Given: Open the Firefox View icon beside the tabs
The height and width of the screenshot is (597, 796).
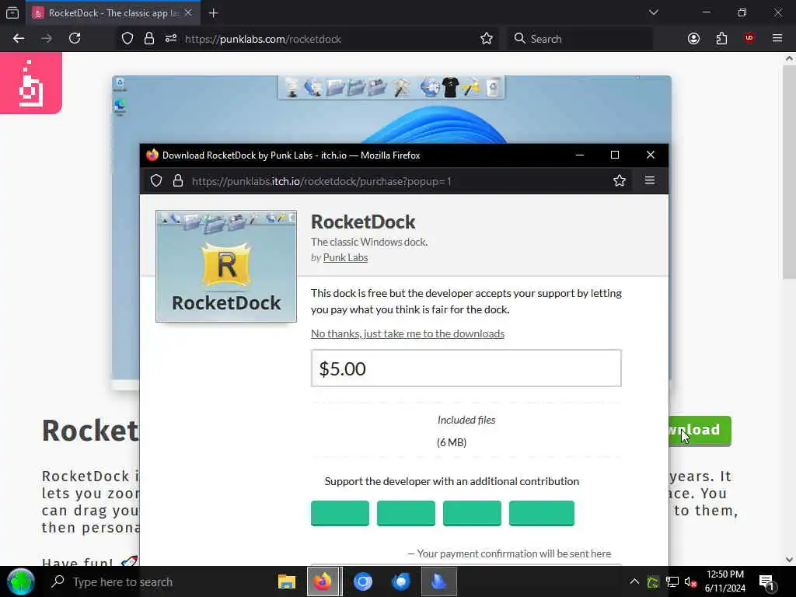Looking at the screenshot, I should (12, 12).
